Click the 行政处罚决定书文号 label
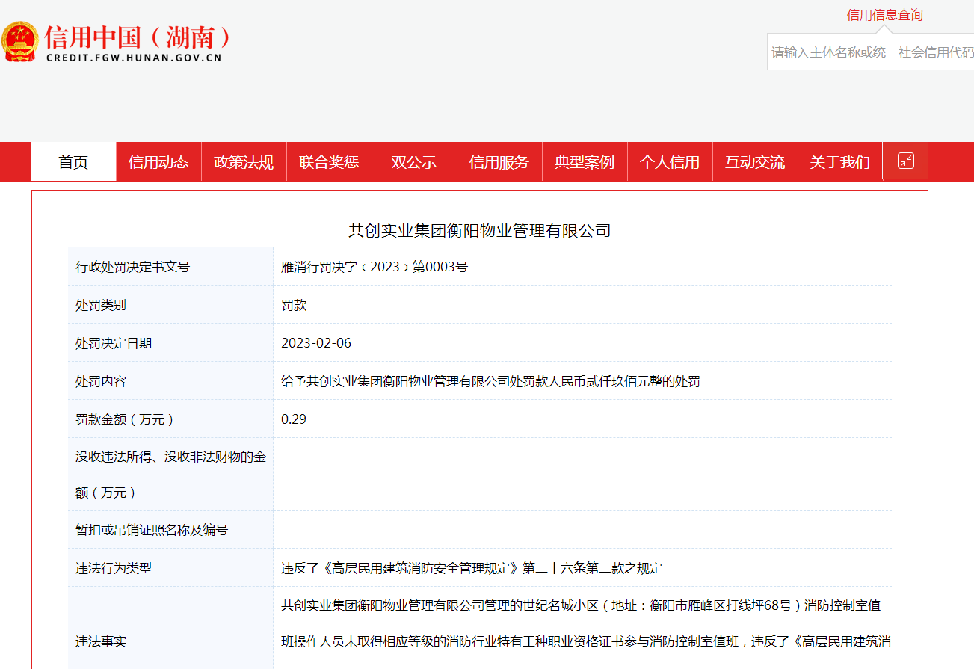The image size is (974, 669). tap(133, 267)
